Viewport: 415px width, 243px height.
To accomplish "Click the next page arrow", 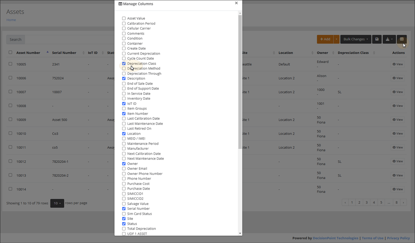I will (x=403, y=202).
